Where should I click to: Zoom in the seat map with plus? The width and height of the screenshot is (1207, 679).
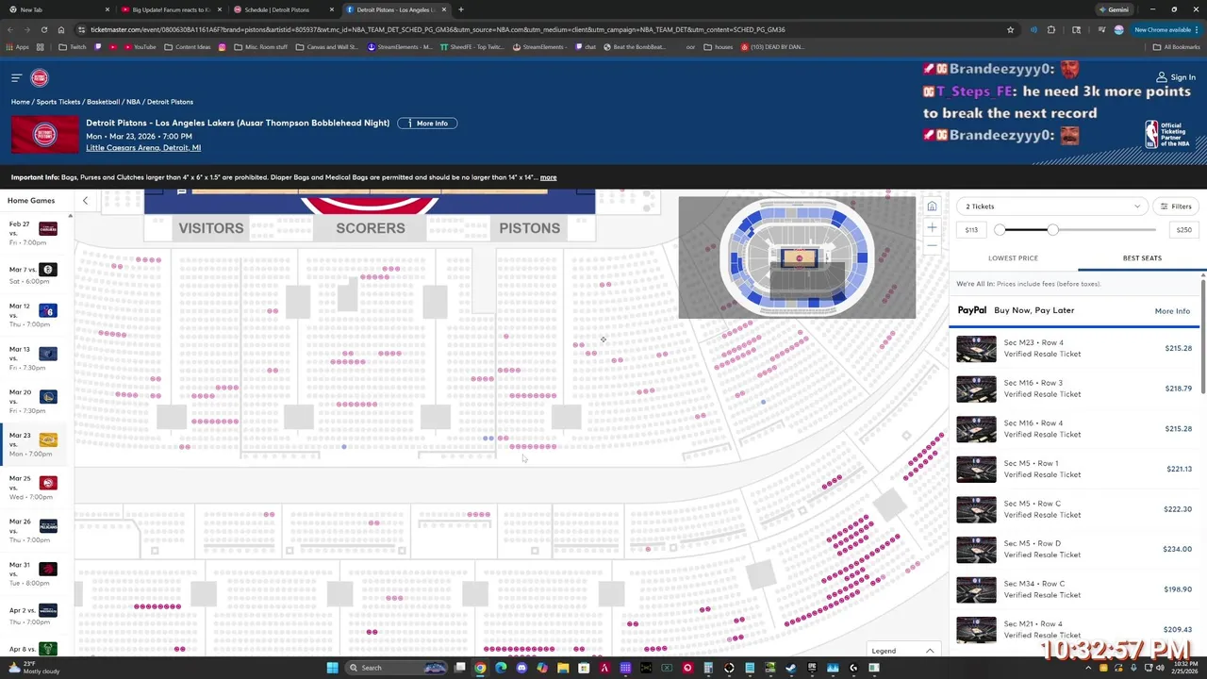(x=932, y=227)
